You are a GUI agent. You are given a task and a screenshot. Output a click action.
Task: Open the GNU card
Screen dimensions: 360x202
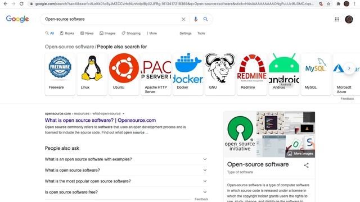point(220,74)
